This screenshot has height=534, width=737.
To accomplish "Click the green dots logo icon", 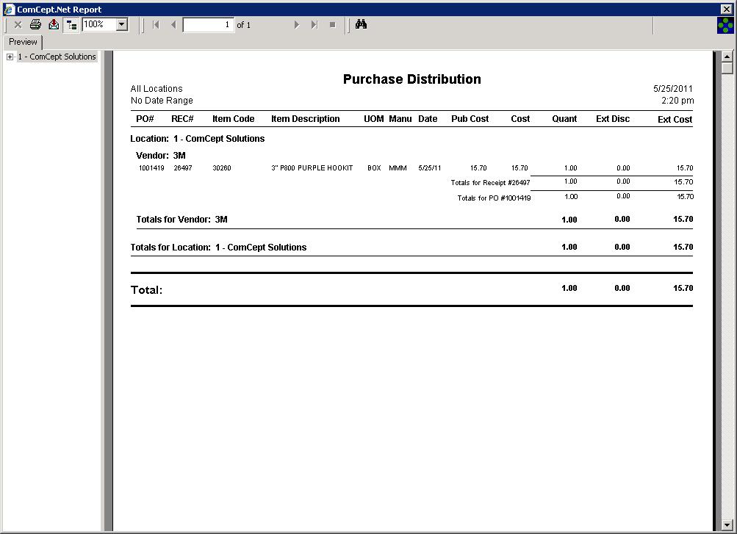I will (725, 25).
